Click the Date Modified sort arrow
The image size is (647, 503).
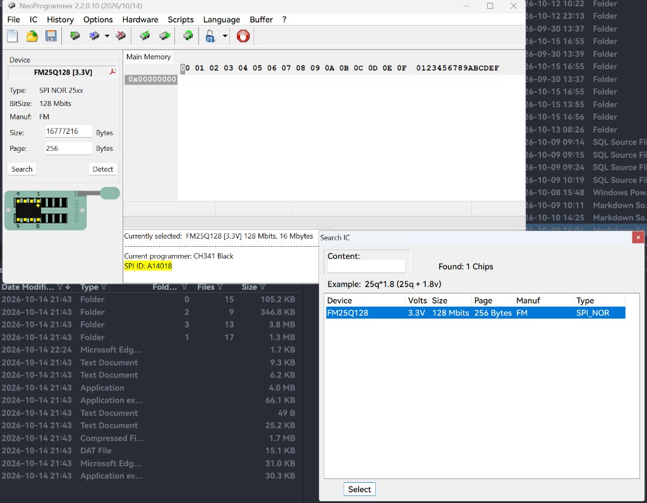(x=67, y=287)
